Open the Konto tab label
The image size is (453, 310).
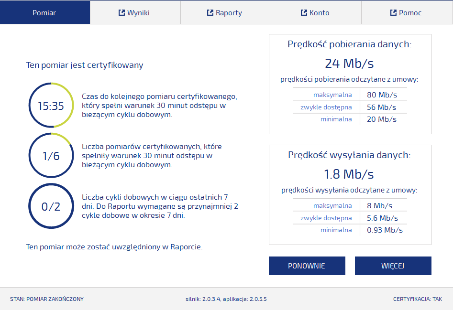319,13
